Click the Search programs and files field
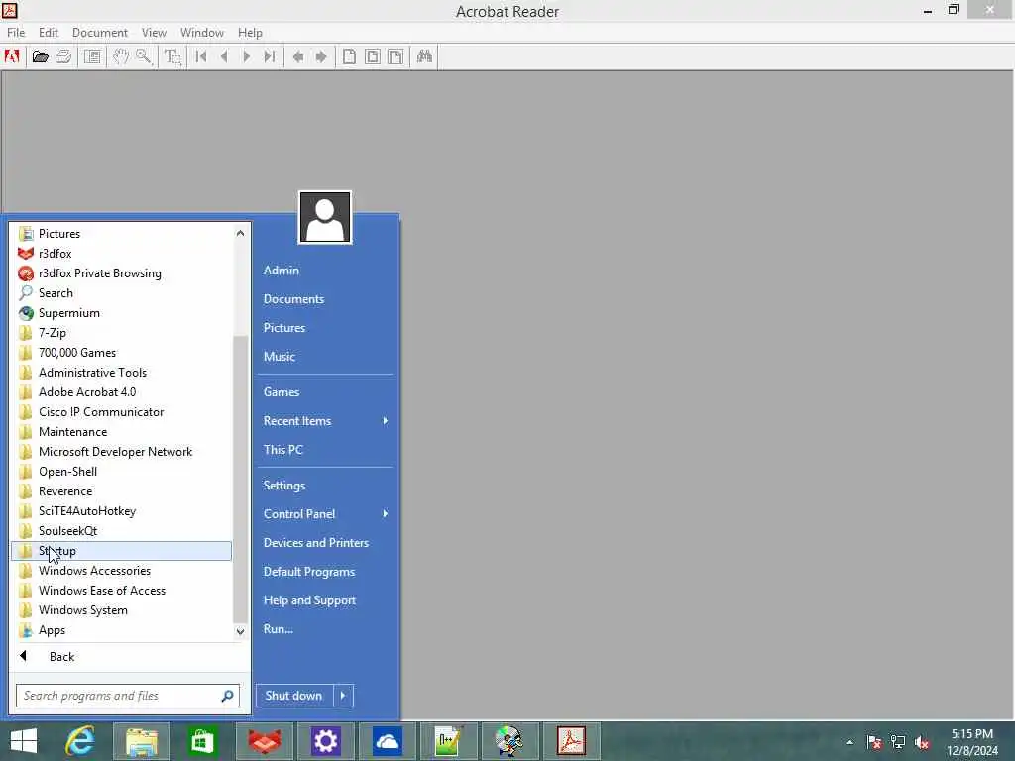The width and height of the screenshot is (1015, 761). pyautogui.click(x=128, y=696)
